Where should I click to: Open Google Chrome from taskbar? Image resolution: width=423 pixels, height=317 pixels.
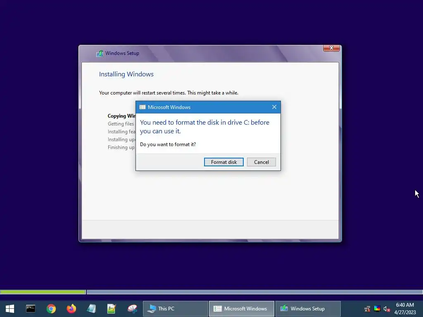point(51,309)
